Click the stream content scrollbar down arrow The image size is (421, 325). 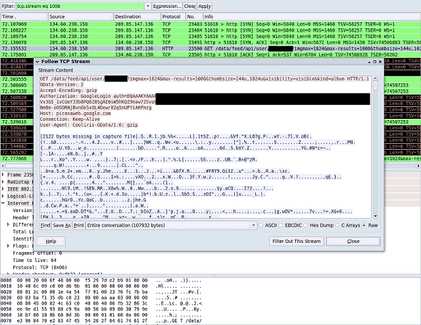pos(376,216)
